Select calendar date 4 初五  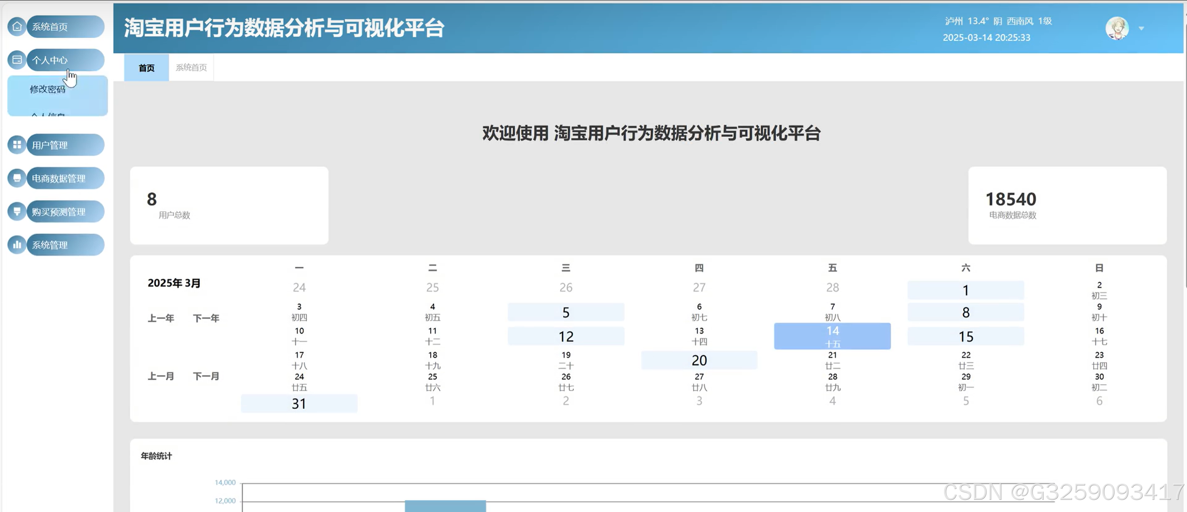[432, 312]
